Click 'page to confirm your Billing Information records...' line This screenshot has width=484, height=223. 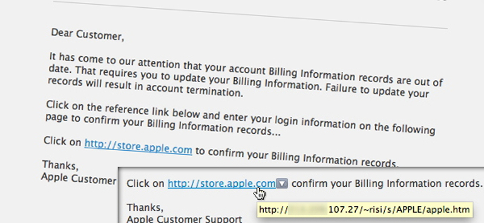163,126
